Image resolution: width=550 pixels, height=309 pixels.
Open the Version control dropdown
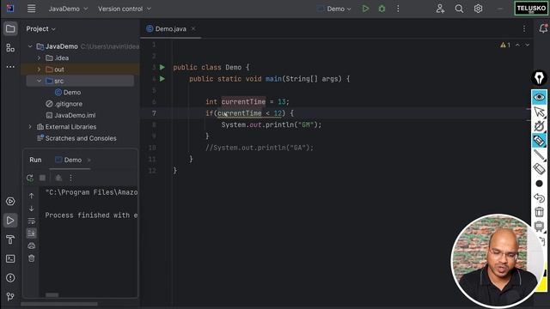point(124,9)
